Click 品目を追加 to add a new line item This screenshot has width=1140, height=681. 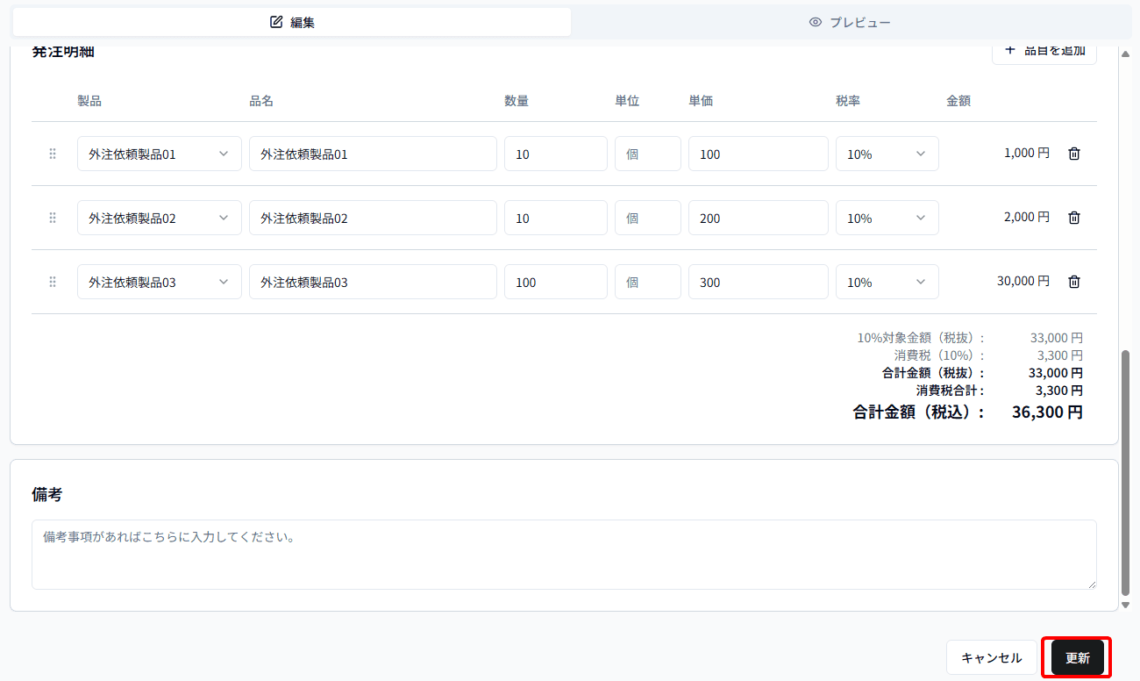(x=1044, y=51)
